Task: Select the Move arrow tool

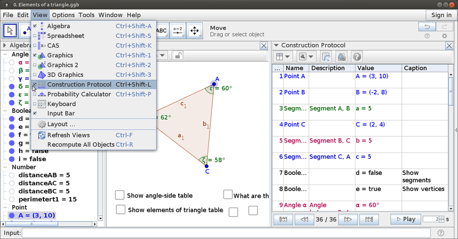Action: [x=10, y=30]
